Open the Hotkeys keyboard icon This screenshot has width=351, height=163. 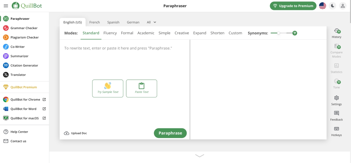click(336, 129)
